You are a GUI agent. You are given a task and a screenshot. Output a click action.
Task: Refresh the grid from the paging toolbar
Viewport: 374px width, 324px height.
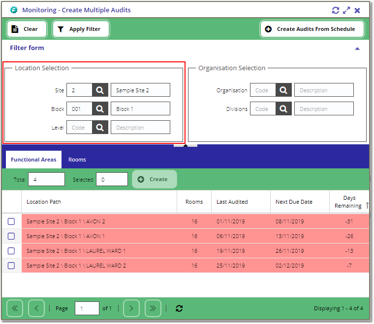click(179, 308)
